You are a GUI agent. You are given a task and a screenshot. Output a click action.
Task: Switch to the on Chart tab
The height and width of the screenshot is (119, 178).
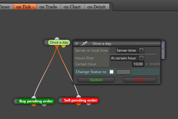(72, 7)
